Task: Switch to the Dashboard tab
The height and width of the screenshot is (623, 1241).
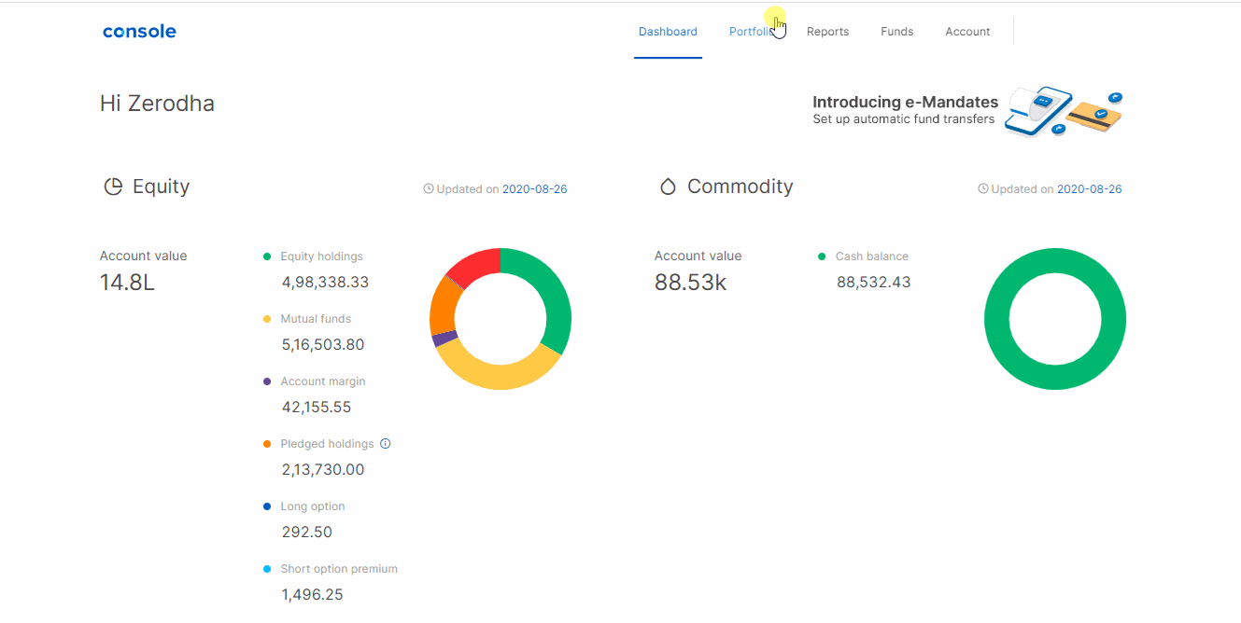Action: 668,32
